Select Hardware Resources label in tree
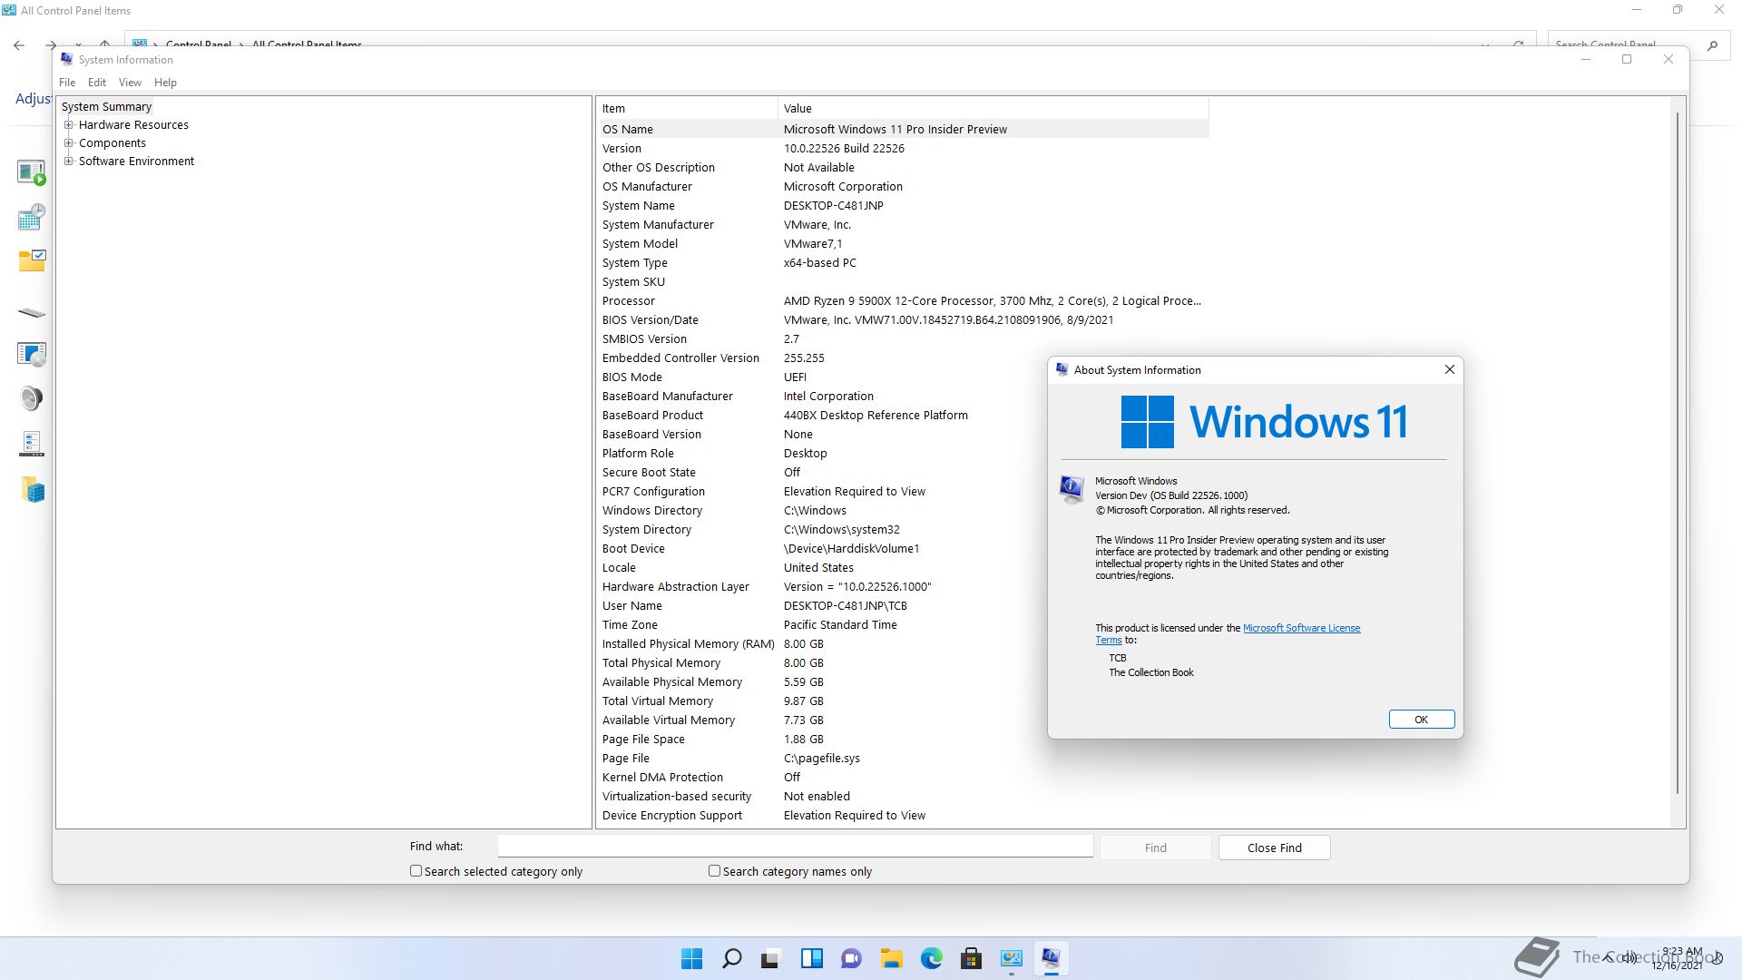 coord(133,125)
